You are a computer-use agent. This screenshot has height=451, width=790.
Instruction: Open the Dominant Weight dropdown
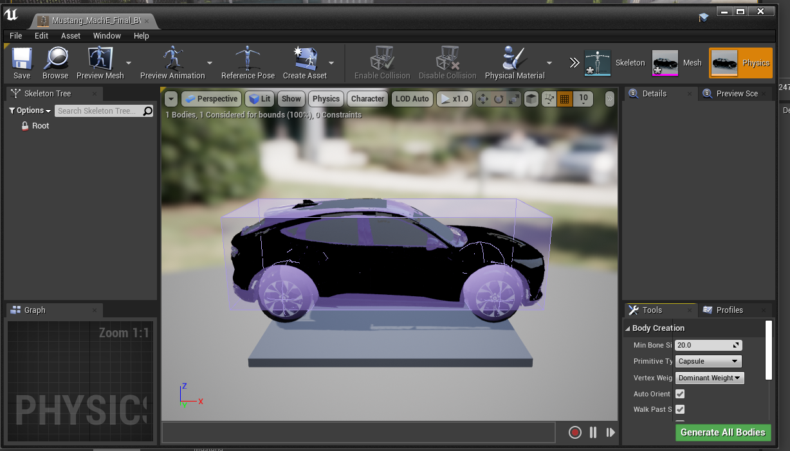[710, 378]
